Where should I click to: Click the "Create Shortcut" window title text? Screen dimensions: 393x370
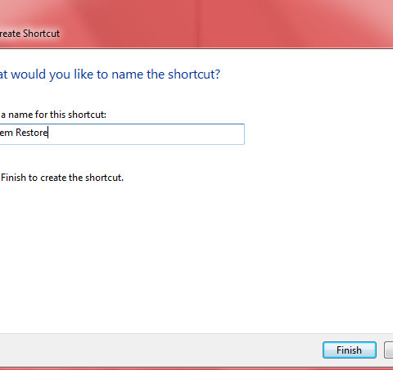point(29,34)
